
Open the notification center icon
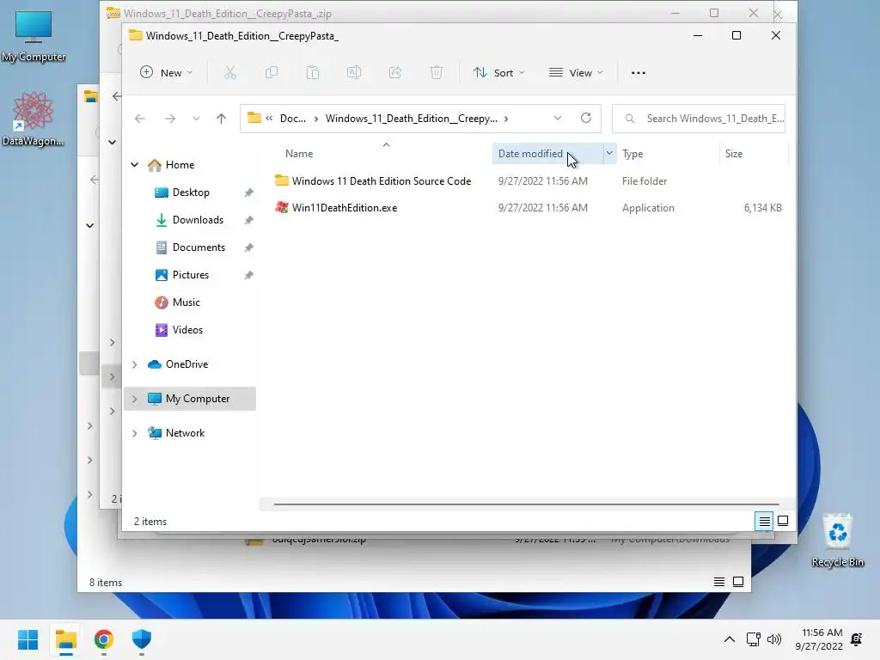click(x=857, y=639)
